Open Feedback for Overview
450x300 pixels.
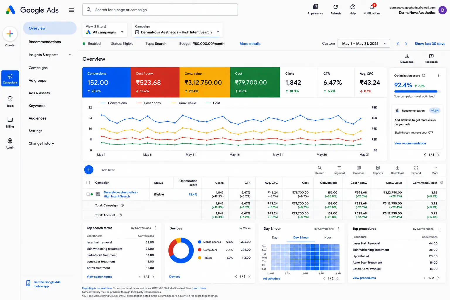point(431,58)
